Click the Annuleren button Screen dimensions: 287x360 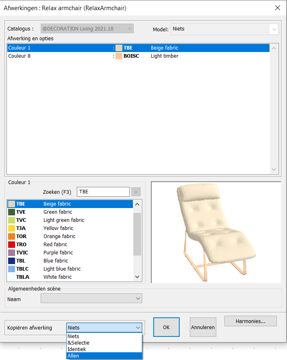point(203,327)
